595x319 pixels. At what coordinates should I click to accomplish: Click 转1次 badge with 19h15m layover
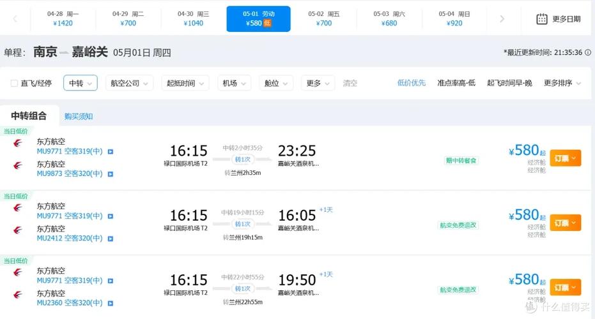point(242,224)
